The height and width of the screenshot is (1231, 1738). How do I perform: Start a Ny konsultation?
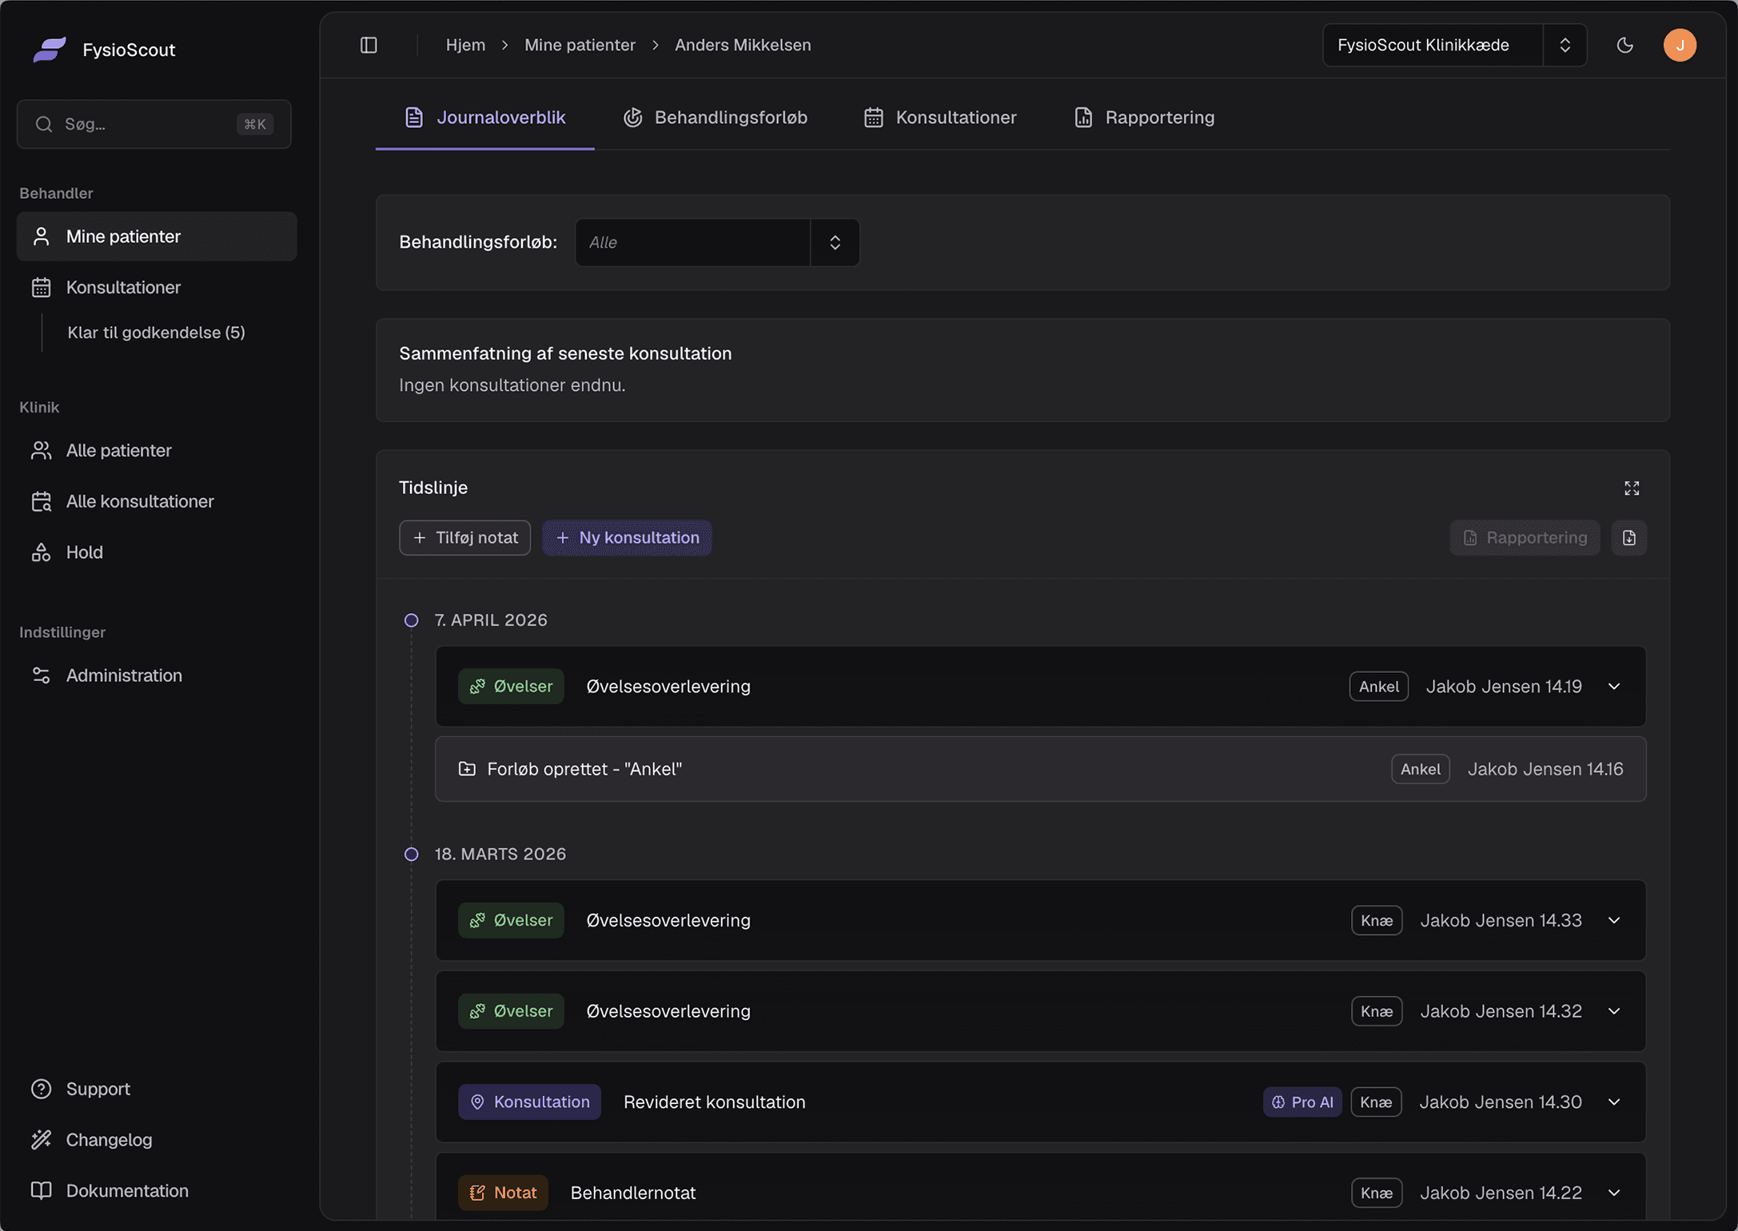627,538
